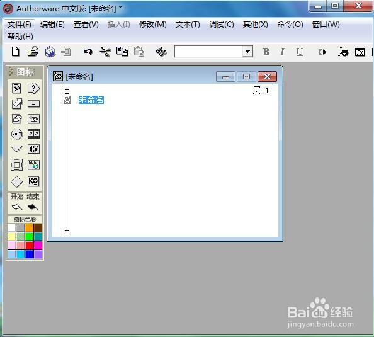The height and width of the screenshot is (337, 374).
Task: Select the DVD icon in palette
Action: pos(33,164)
